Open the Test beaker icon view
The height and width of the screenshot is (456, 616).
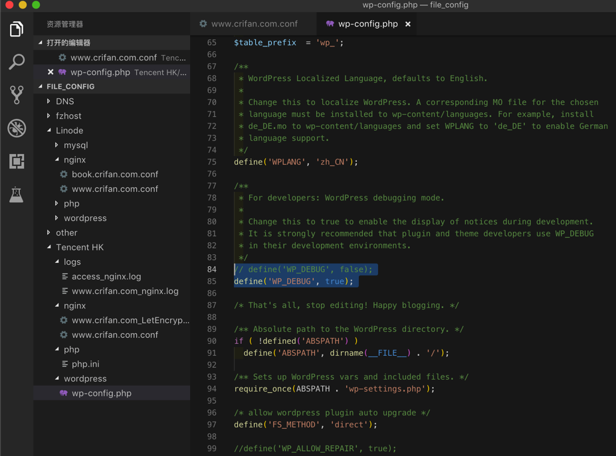point(17,194)
